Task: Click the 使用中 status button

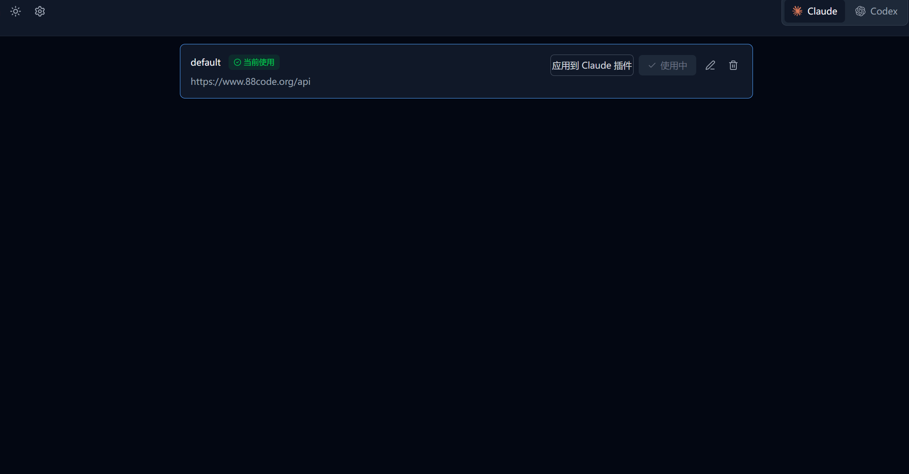Action: click(667, 65)
